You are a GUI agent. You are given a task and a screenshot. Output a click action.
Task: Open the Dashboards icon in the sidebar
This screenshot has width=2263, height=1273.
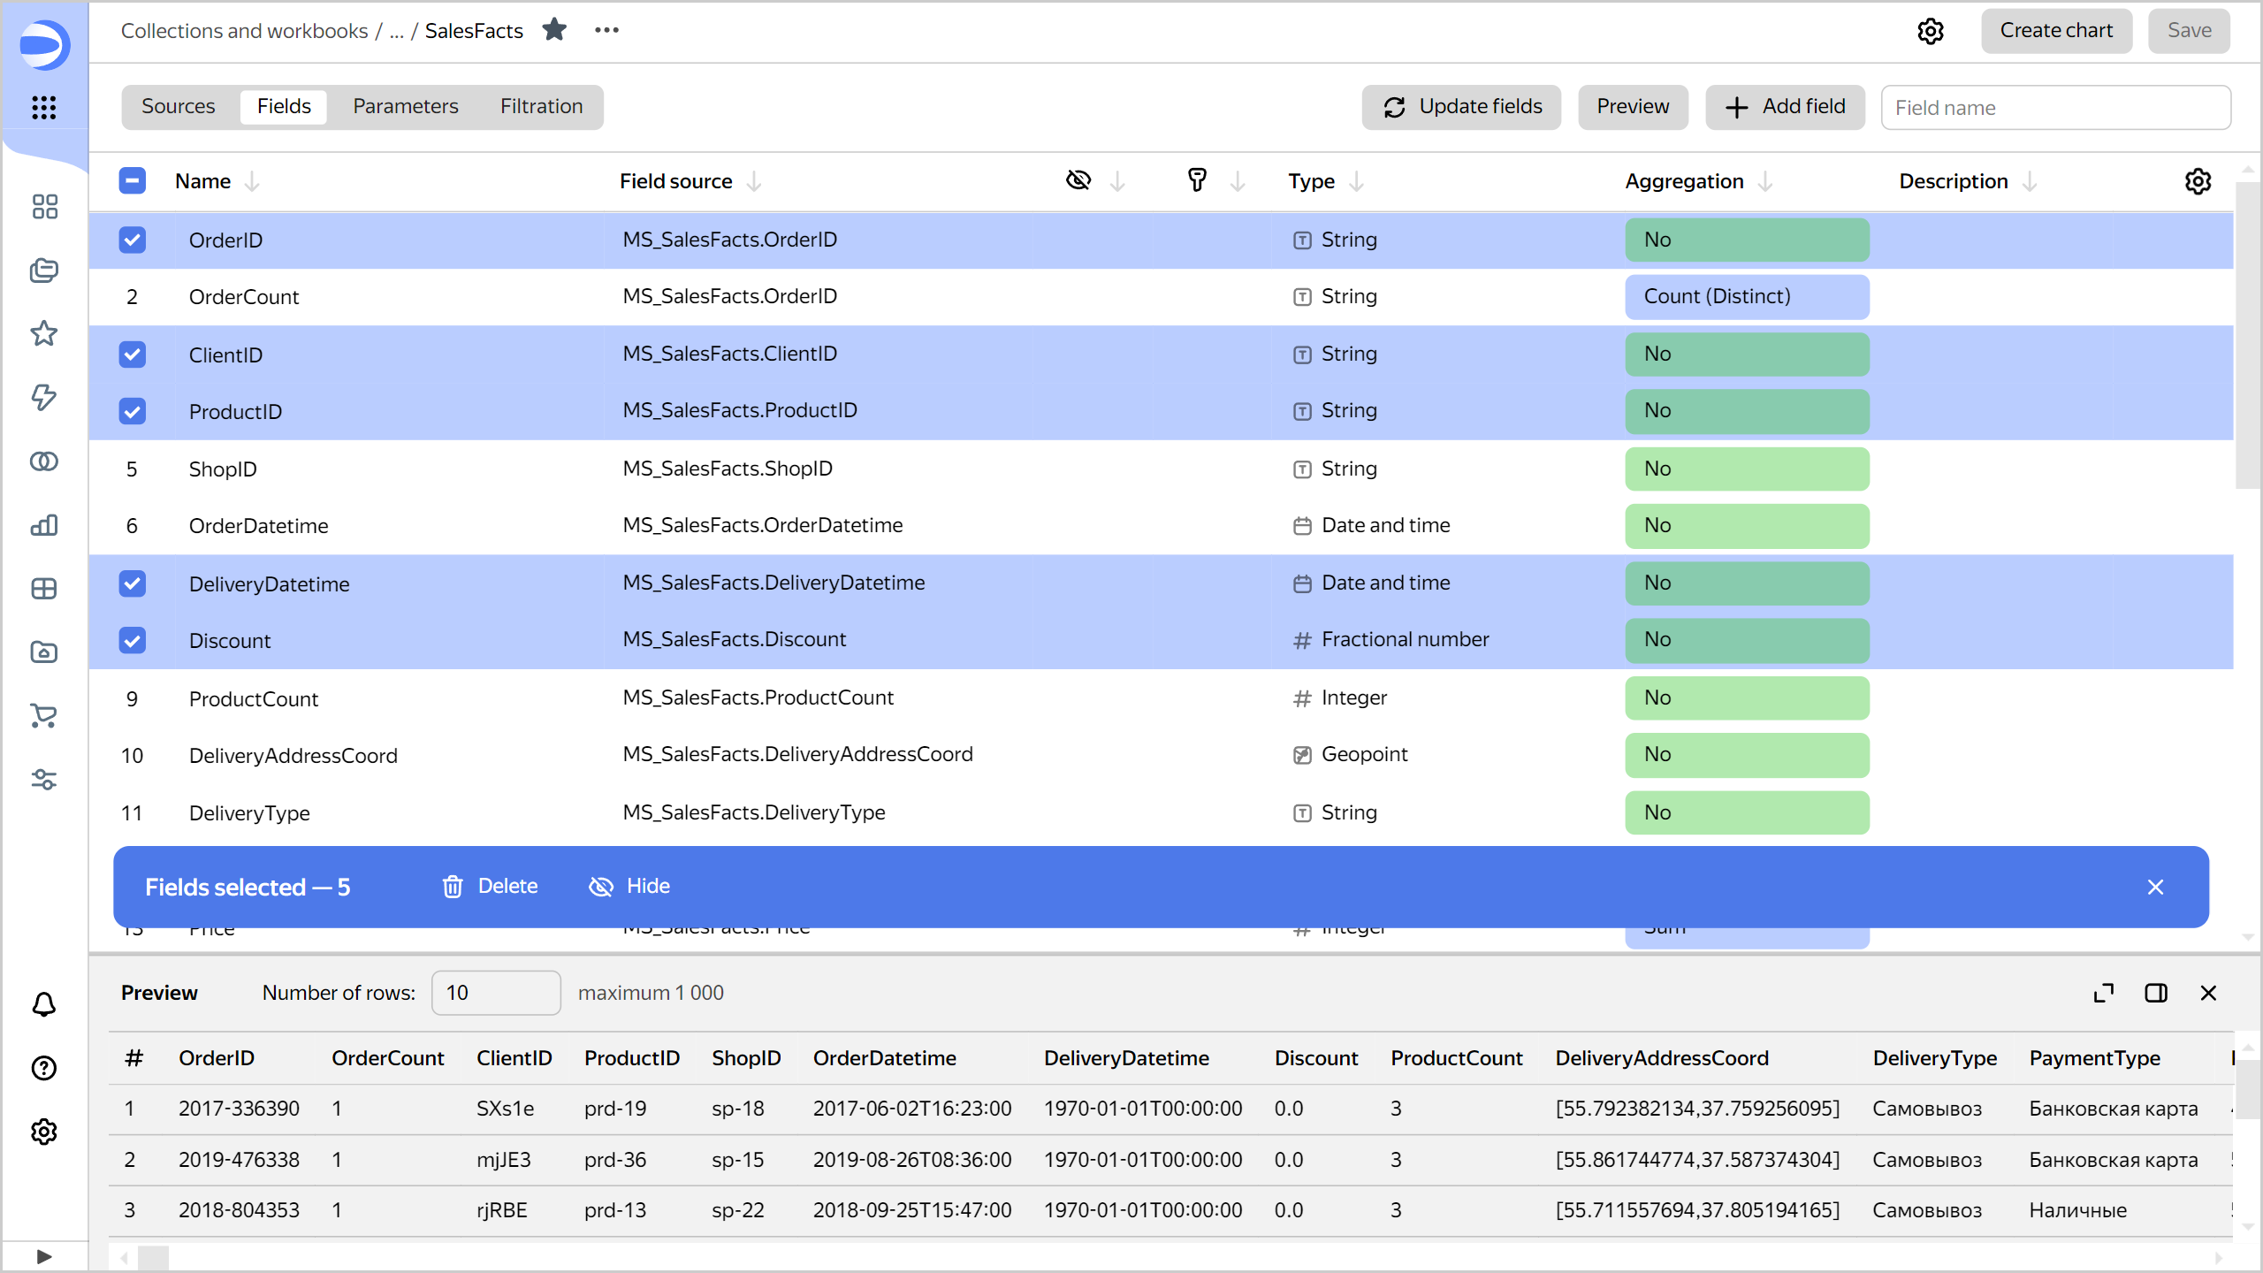click(x=43, y=207)
